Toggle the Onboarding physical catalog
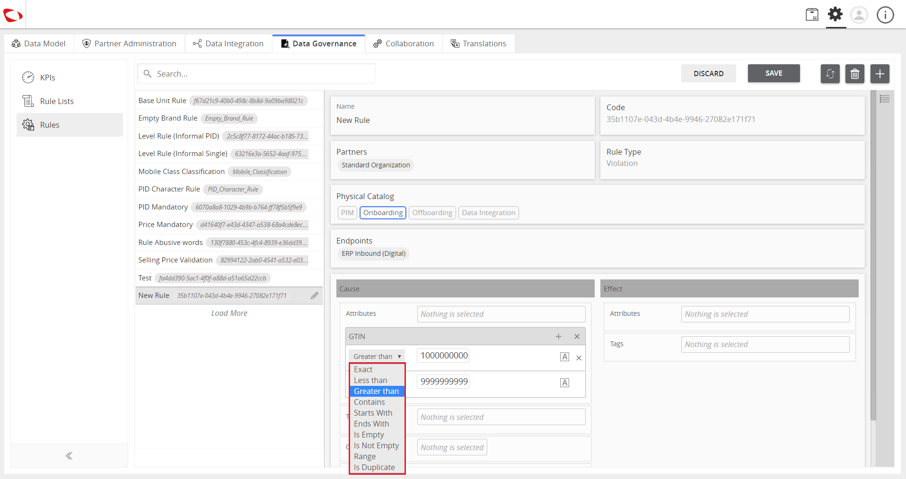 [383, 213]
